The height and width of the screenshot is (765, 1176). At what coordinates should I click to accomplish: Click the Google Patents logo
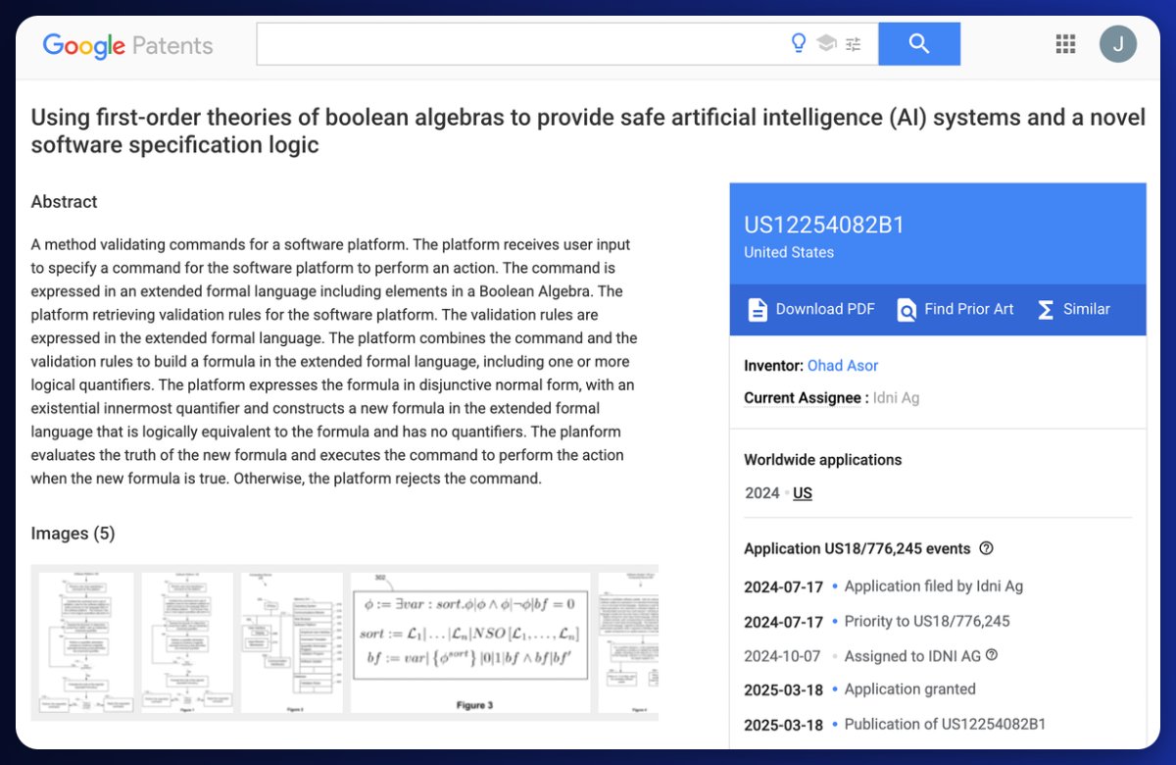(127, 45)
